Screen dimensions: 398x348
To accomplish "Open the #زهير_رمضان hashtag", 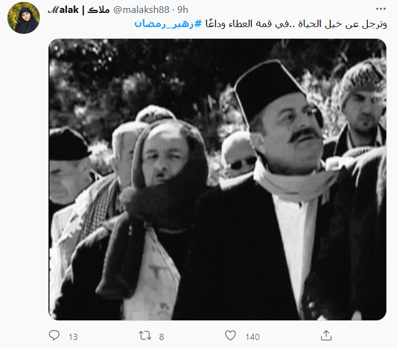I will point(168,24).
